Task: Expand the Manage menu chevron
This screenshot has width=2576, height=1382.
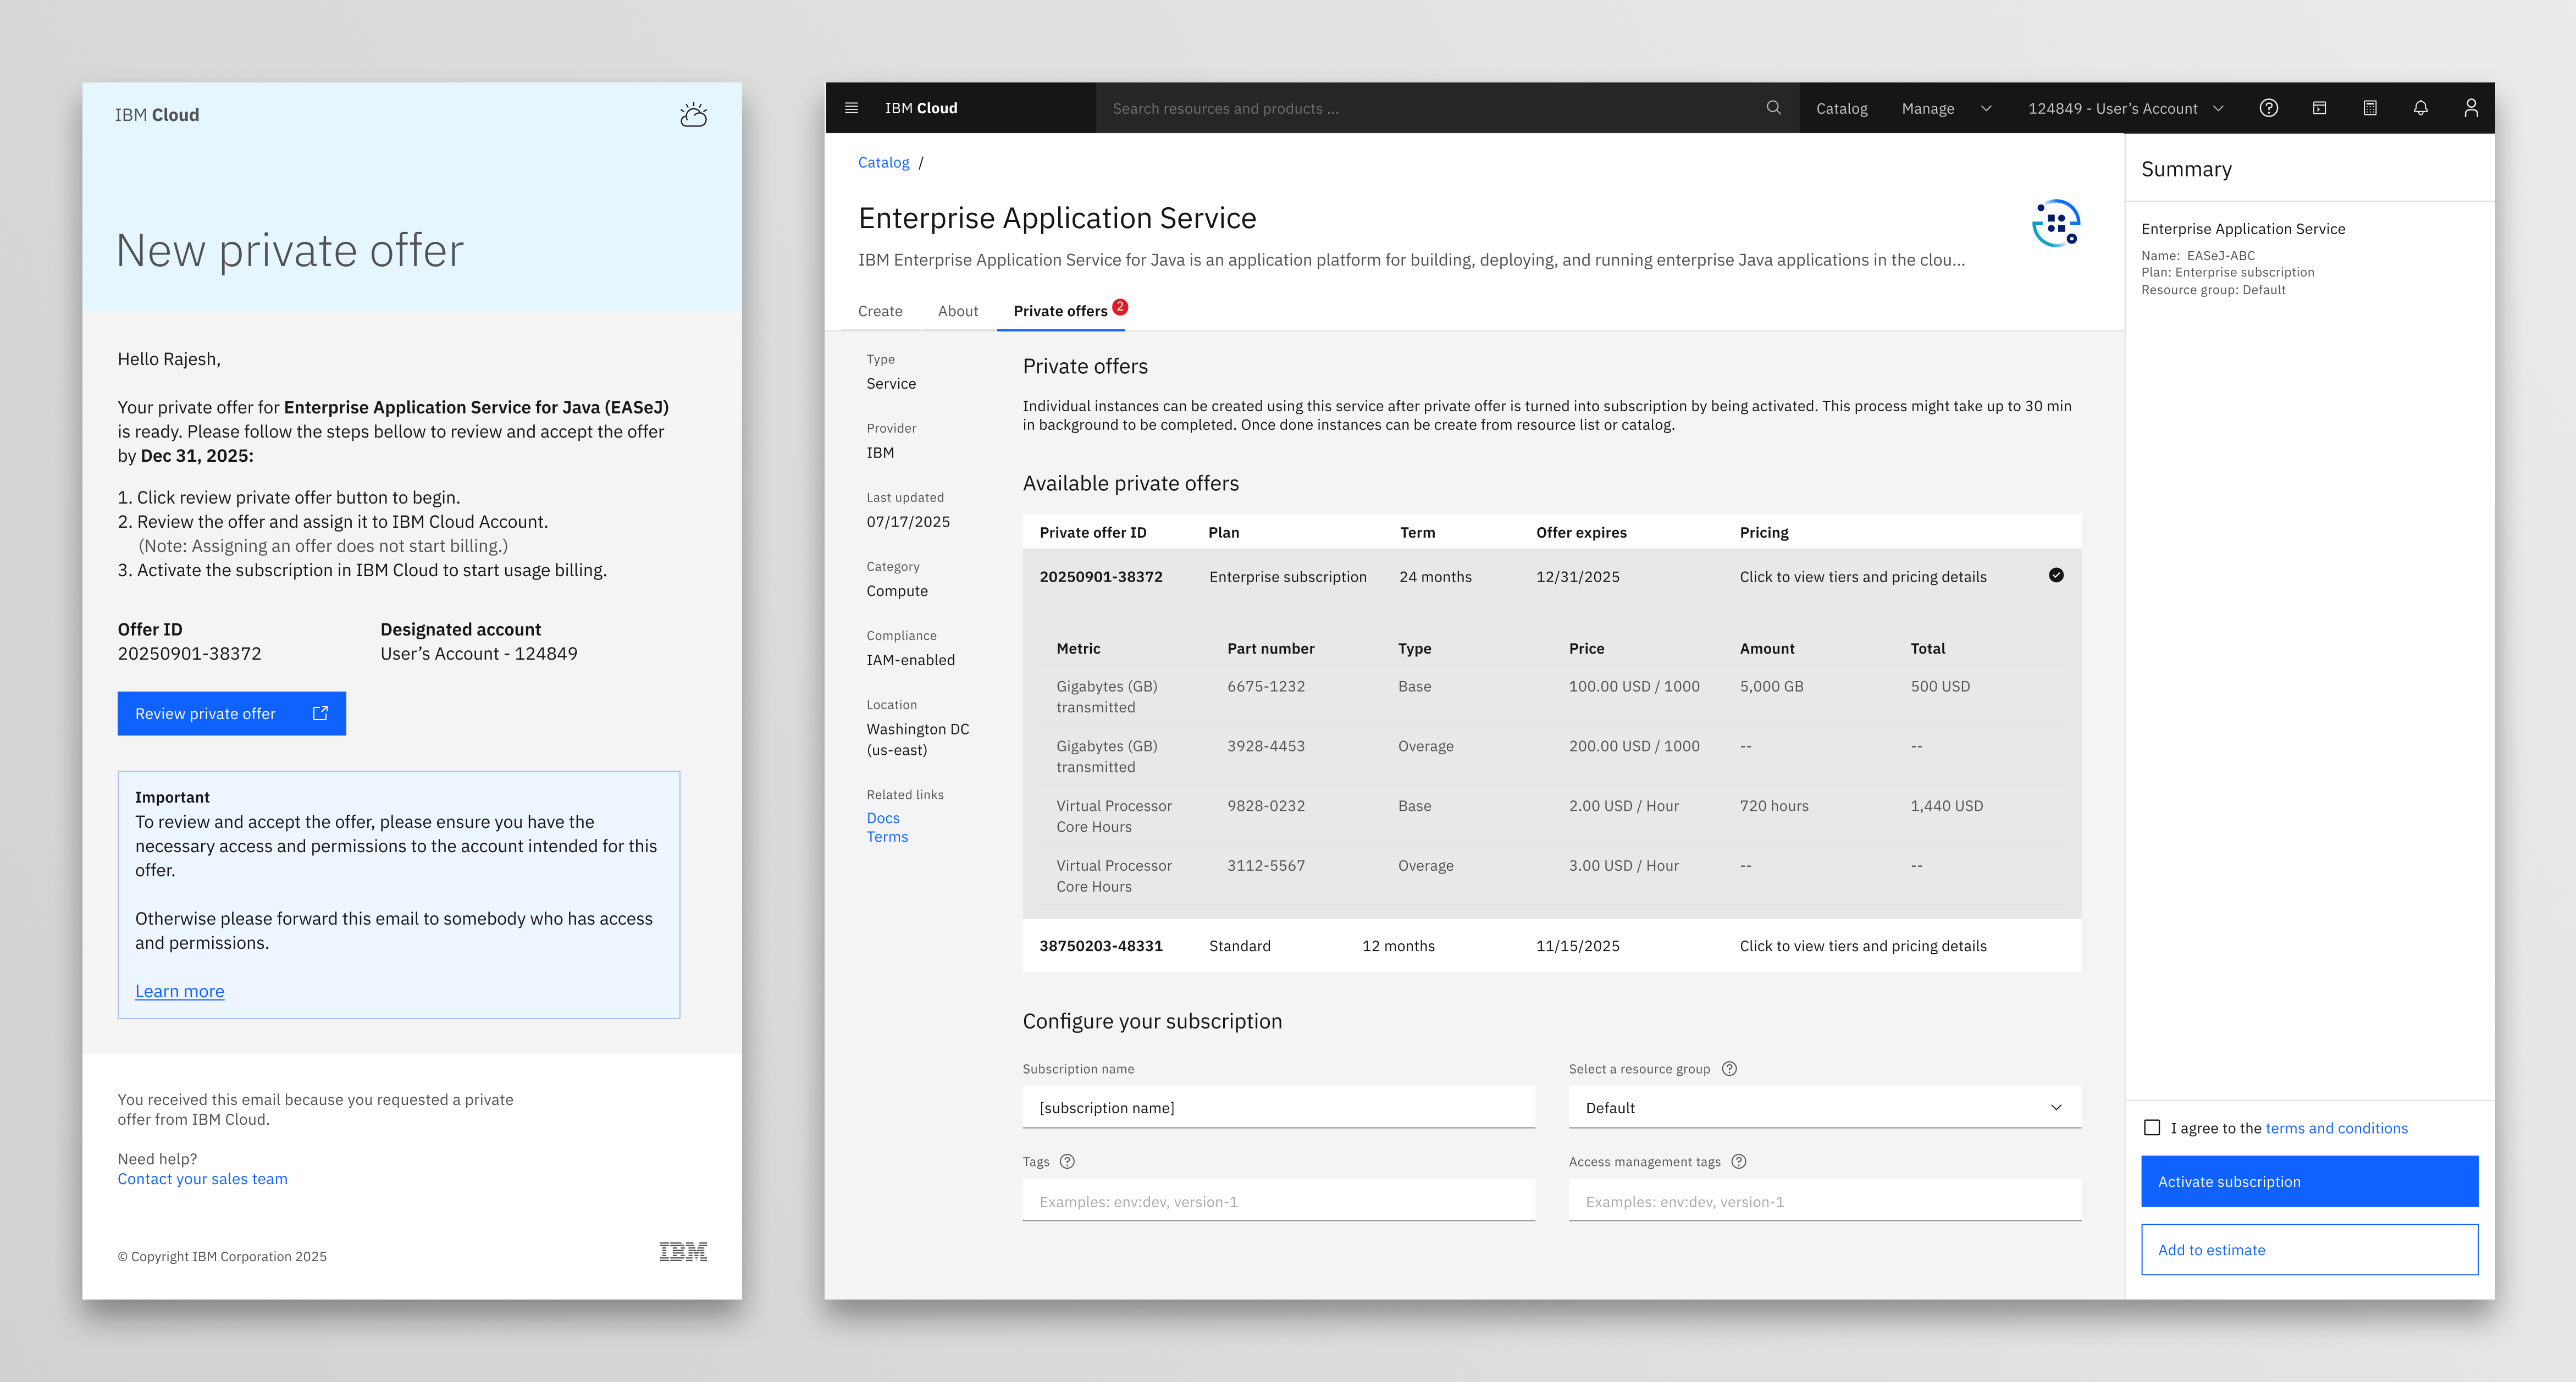Action: click(x=1986, y=108)
